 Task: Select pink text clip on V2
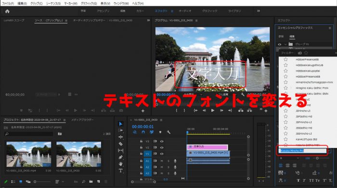point(207,147)
